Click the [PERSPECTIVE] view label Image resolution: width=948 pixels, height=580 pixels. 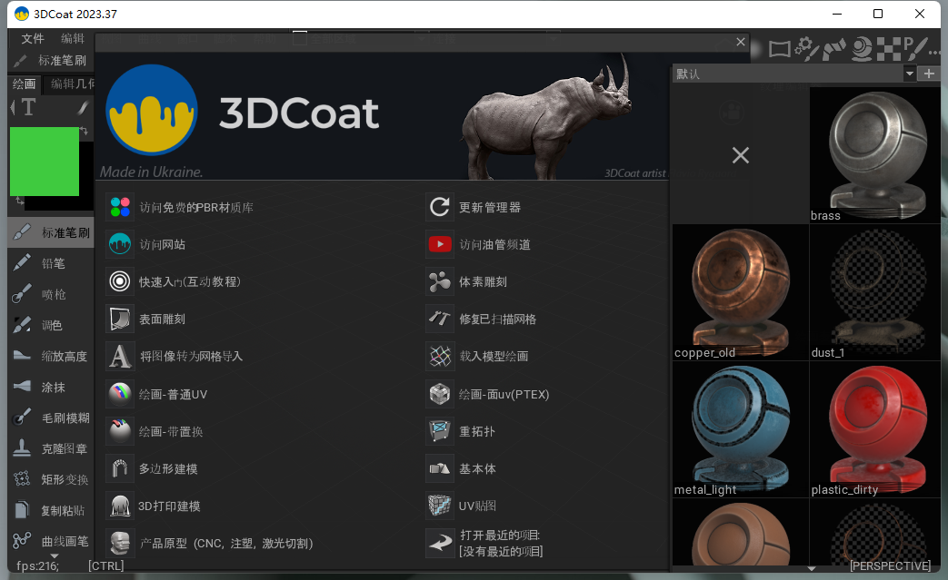[x=890, y=566]
